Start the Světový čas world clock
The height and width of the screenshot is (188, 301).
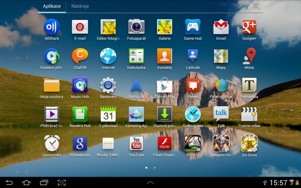(193, 114)
